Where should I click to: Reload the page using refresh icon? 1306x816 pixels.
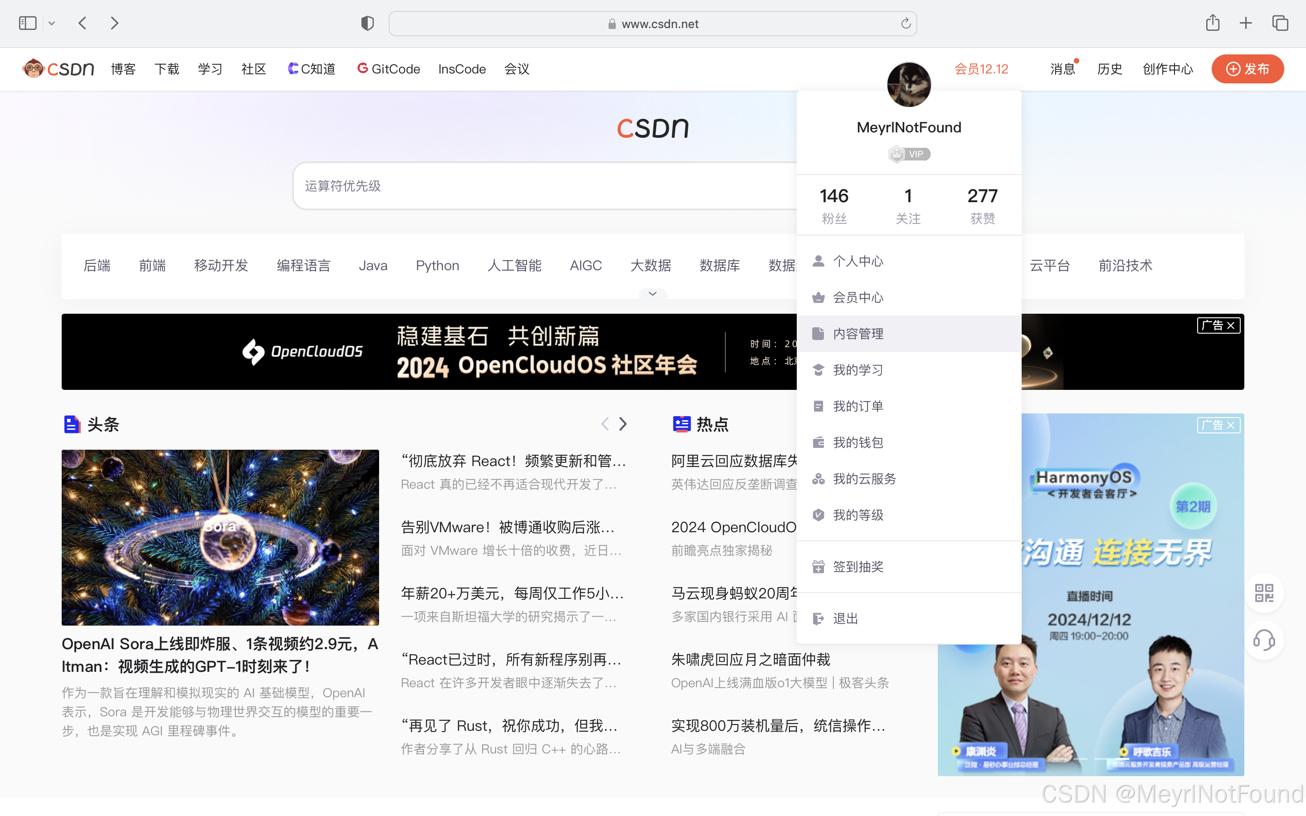tap(906, 23)
